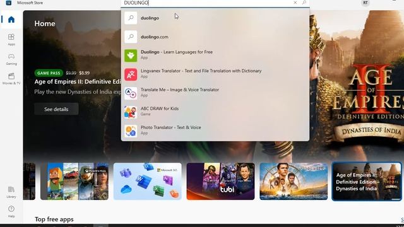Open the Minecraft and Halo games thumbnail
404x227 pixels.
[74, 181]
